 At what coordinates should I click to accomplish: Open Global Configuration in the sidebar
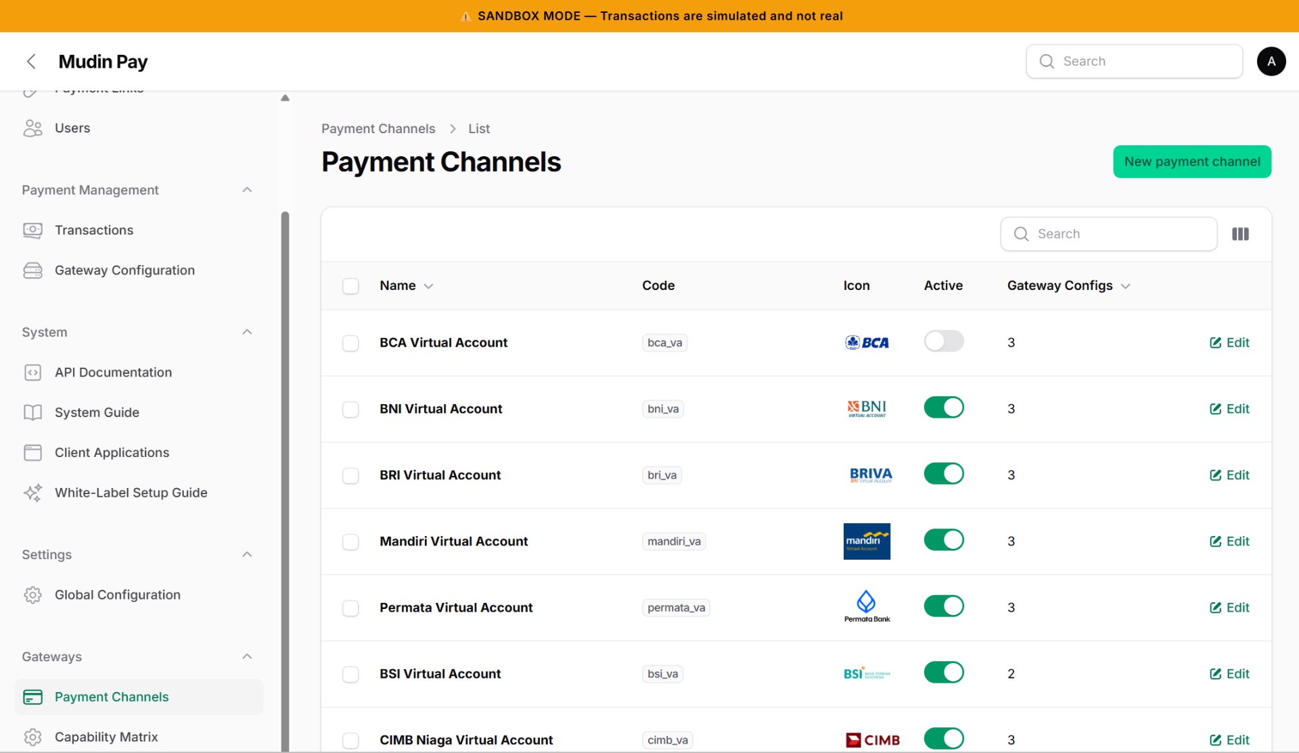(x=139, y=595)
